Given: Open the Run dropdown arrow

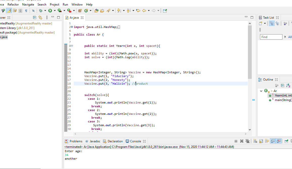Looking at the screenshot, I should pos(55,11).
